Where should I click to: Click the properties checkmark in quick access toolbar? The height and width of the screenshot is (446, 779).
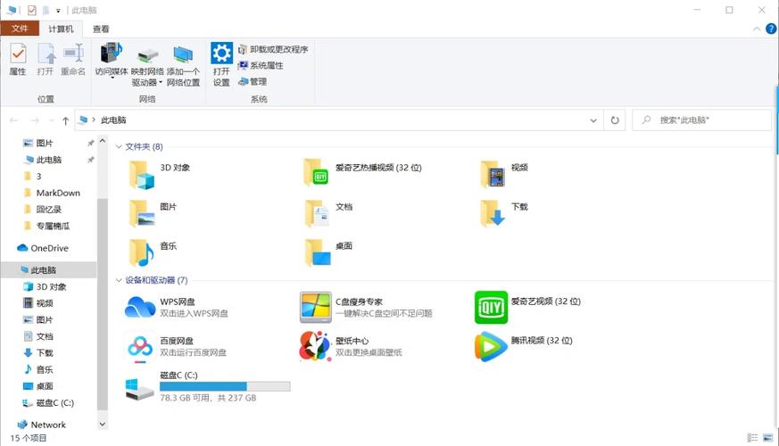click(x=32, y=11)
